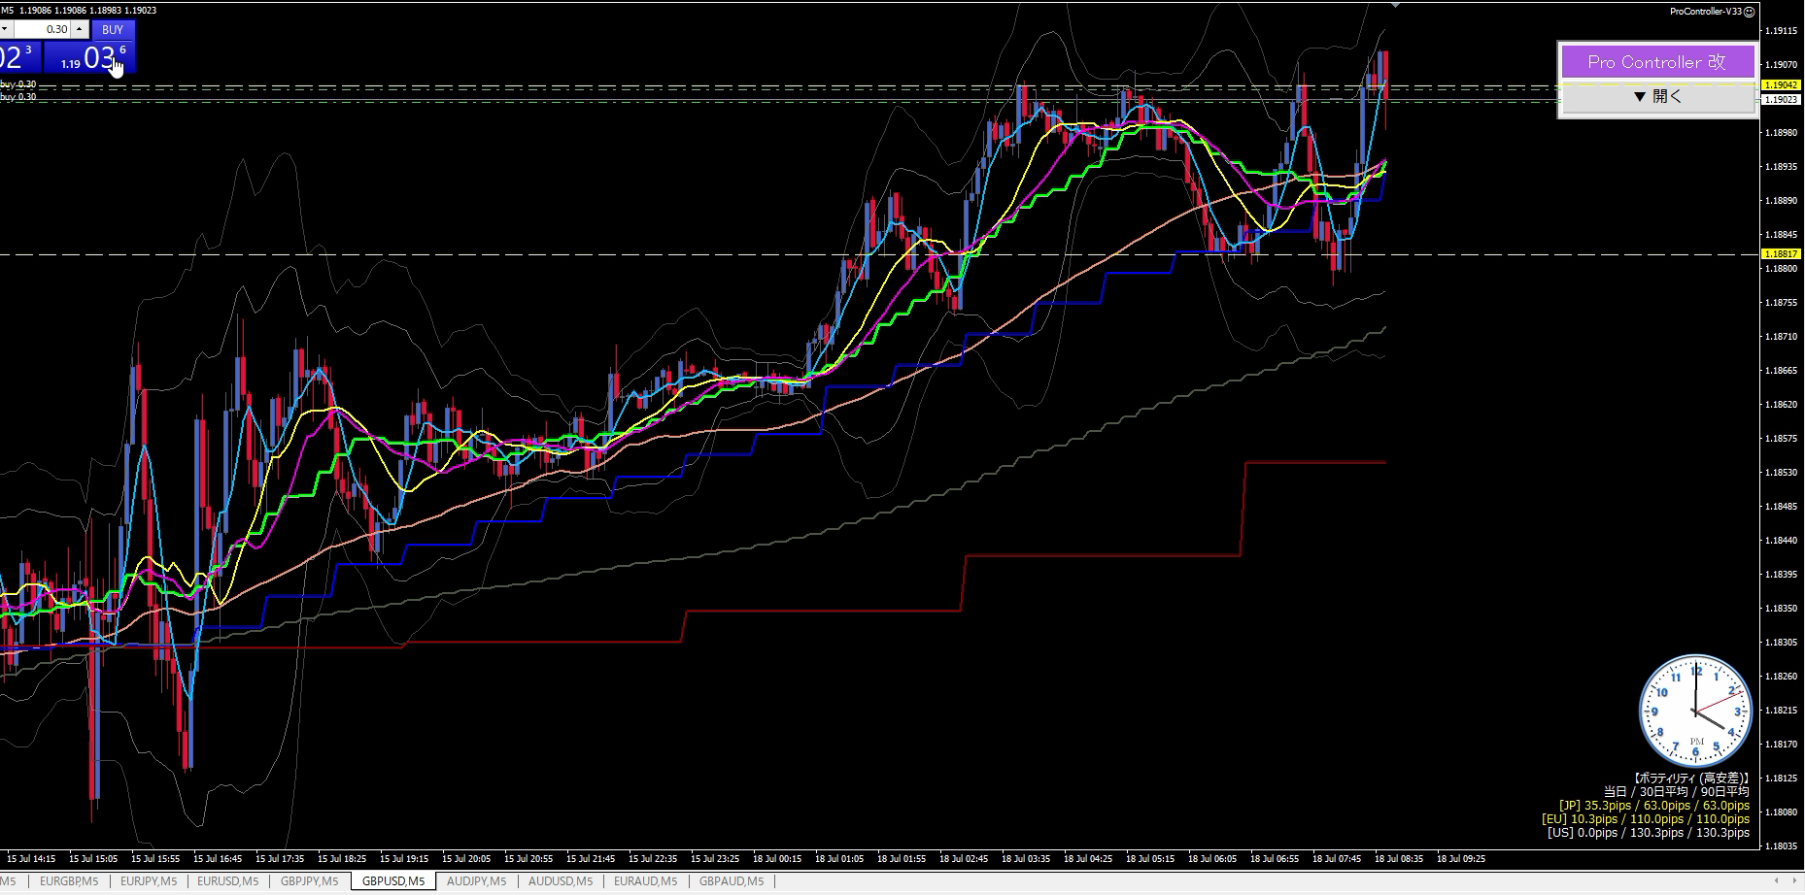1805x895 pixels.
Task: Decrease lot volume with the down arrow
Action: point(5,30)
